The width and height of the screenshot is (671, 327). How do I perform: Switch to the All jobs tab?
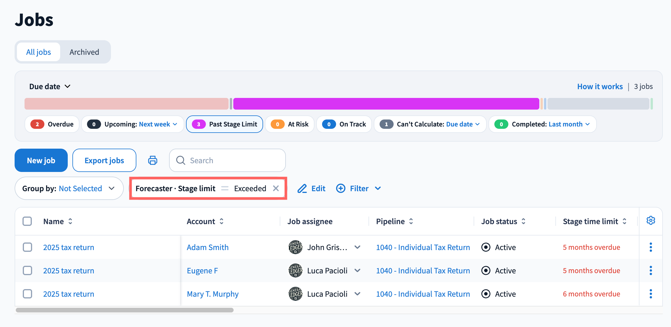tap(39, 52)
